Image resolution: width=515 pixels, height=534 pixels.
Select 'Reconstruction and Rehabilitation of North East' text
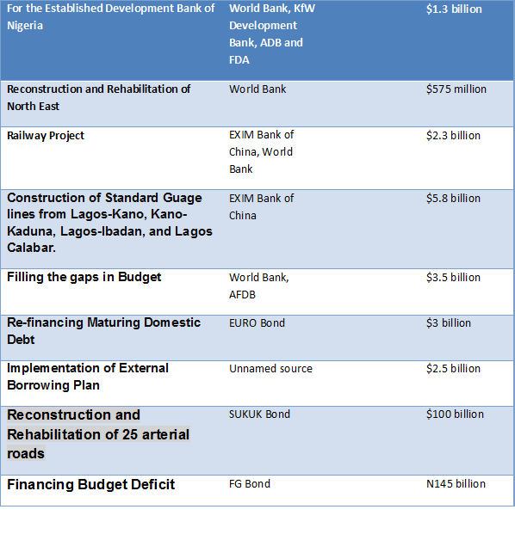point(98,97)
